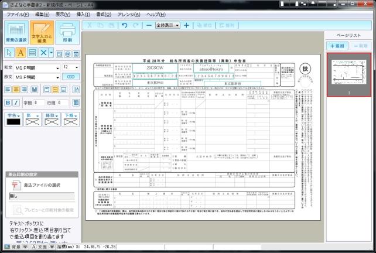Click the －削除 delete page button
376x253 pixels.
[360, 46]
